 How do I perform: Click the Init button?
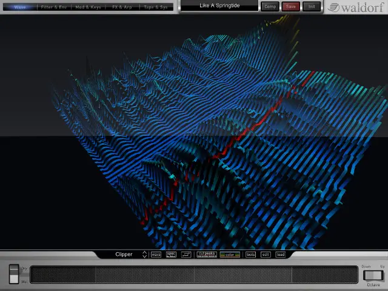(x=311, y=7)
